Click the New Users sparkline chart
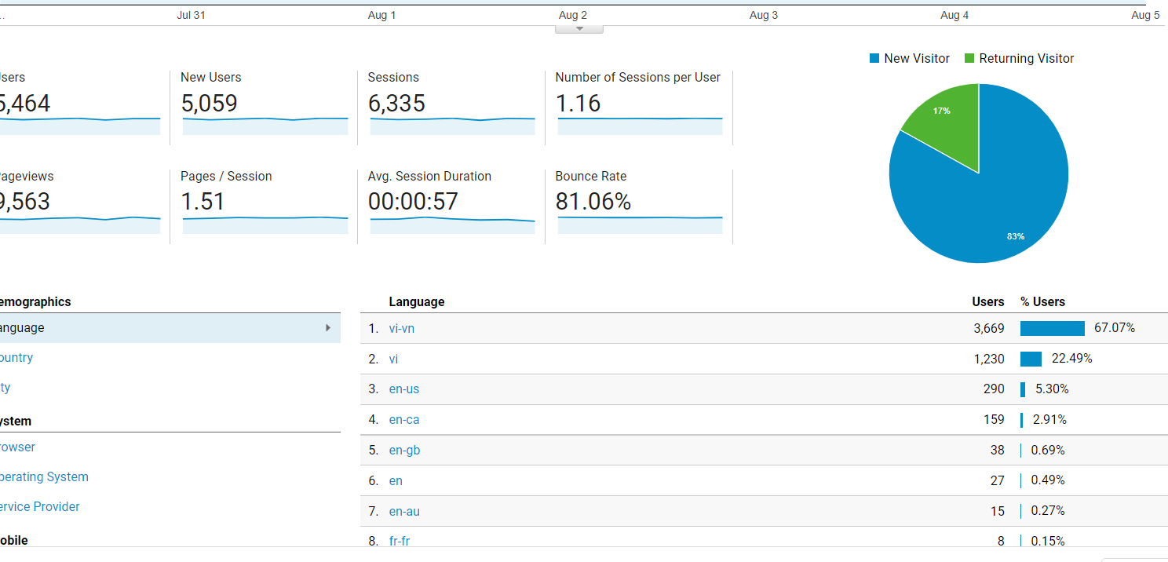 265,126
